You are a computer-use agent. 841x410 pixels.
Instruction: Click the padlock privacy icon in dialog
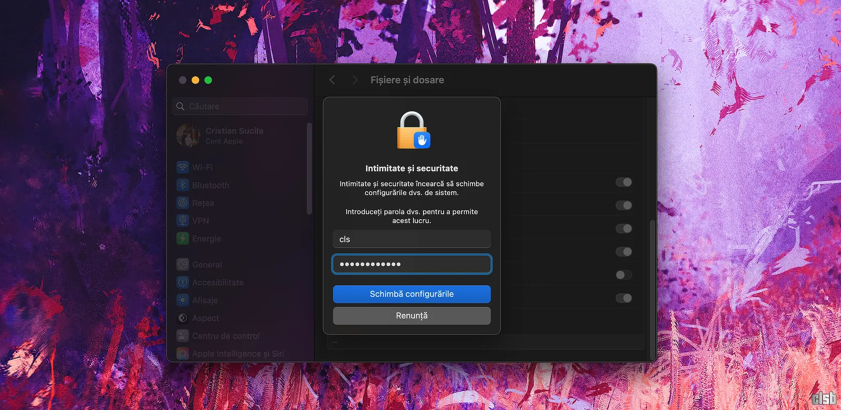[413, 130]
